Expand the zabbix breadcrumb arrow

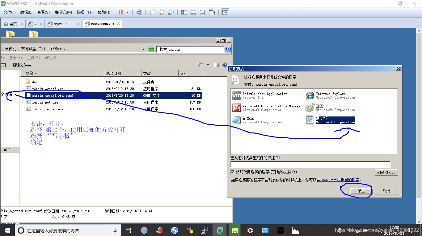tap(64, 49)
